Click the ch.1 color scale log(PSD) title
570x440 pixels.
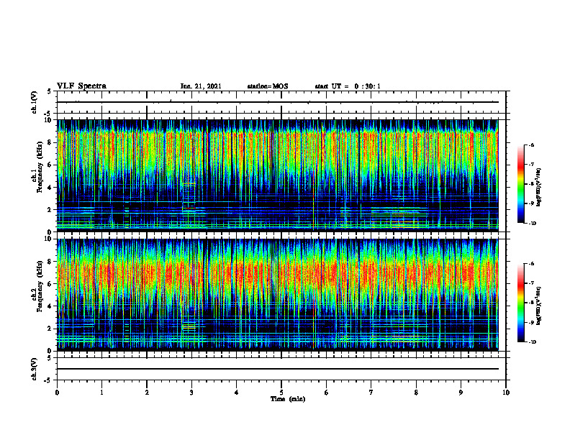coord(539,188)
